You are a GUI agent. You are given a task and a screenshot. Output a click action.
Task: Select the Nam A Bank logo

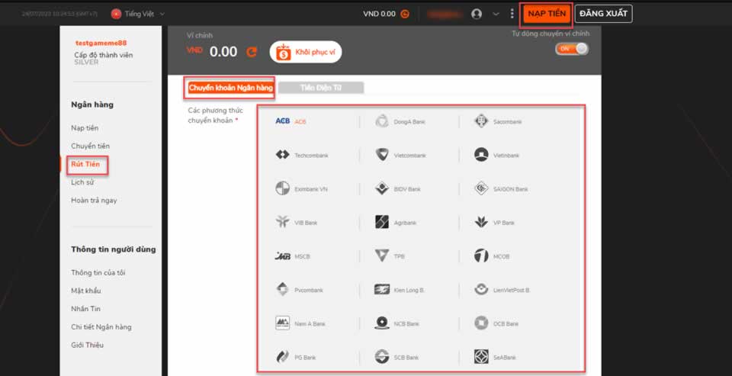pos(282,323)
